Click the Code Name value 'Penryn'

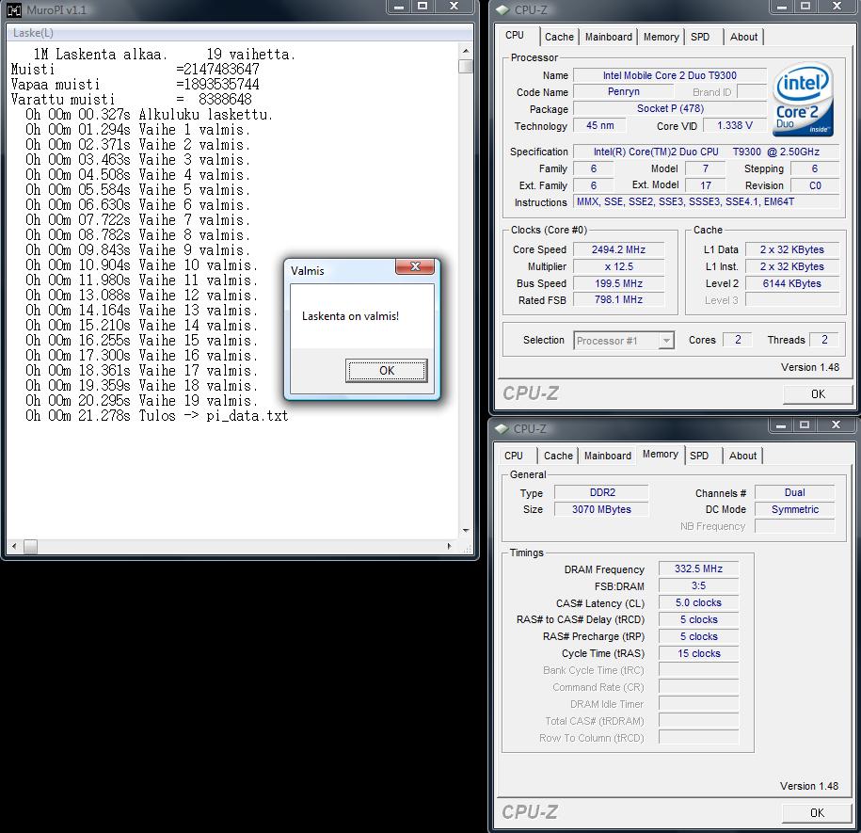coord(623,91)
